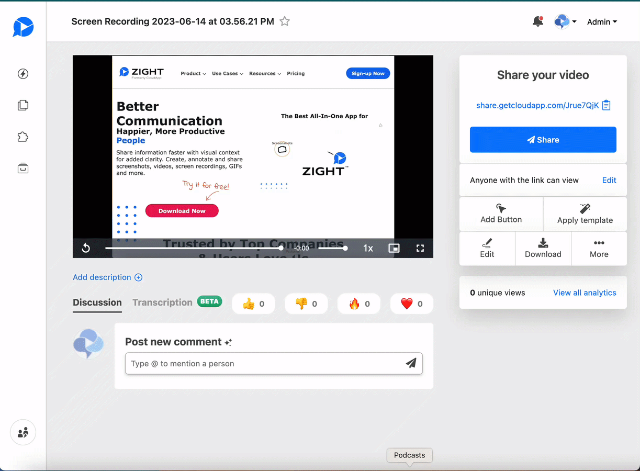Image resolution: width=640 pixels, height=471 pixels.
Task: Click the BETA badge
Action: [209, 301]
